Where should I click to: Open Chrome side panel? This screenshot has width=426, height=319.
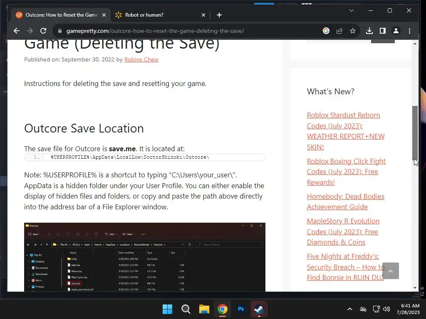383,31
